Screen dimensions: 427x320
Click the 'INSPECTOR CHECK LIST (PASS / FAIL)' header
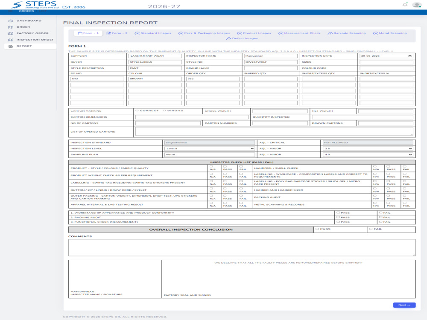(x=242, y=162)
